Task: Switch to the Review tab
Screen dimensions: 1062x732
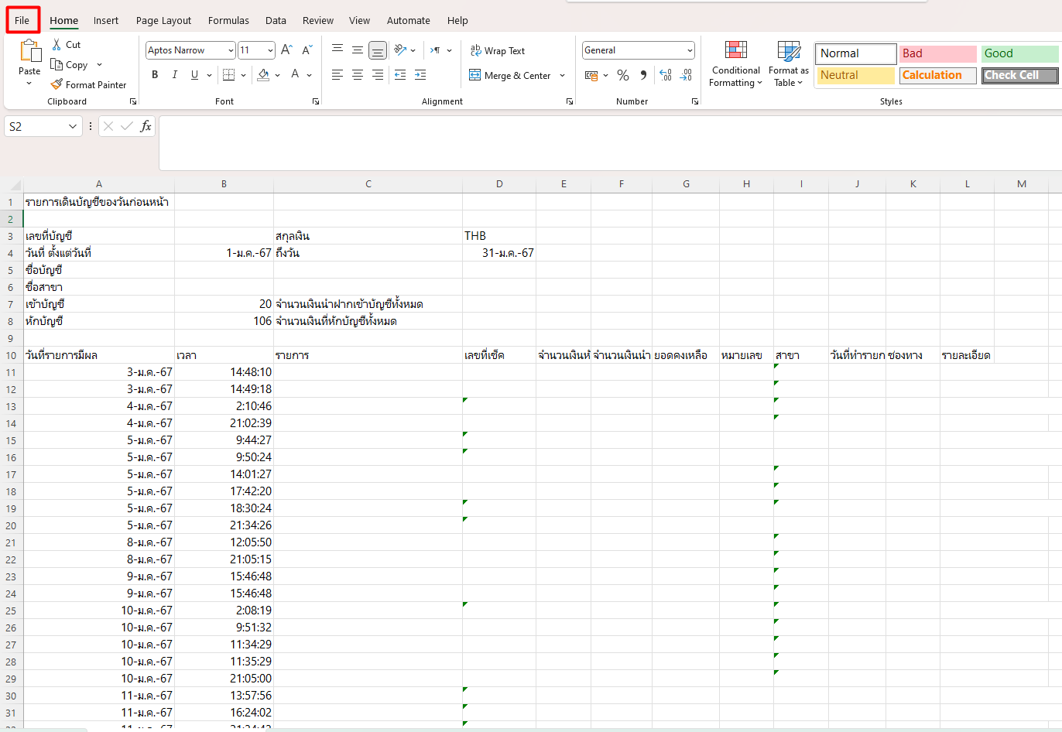Action: tap(318, 20)
